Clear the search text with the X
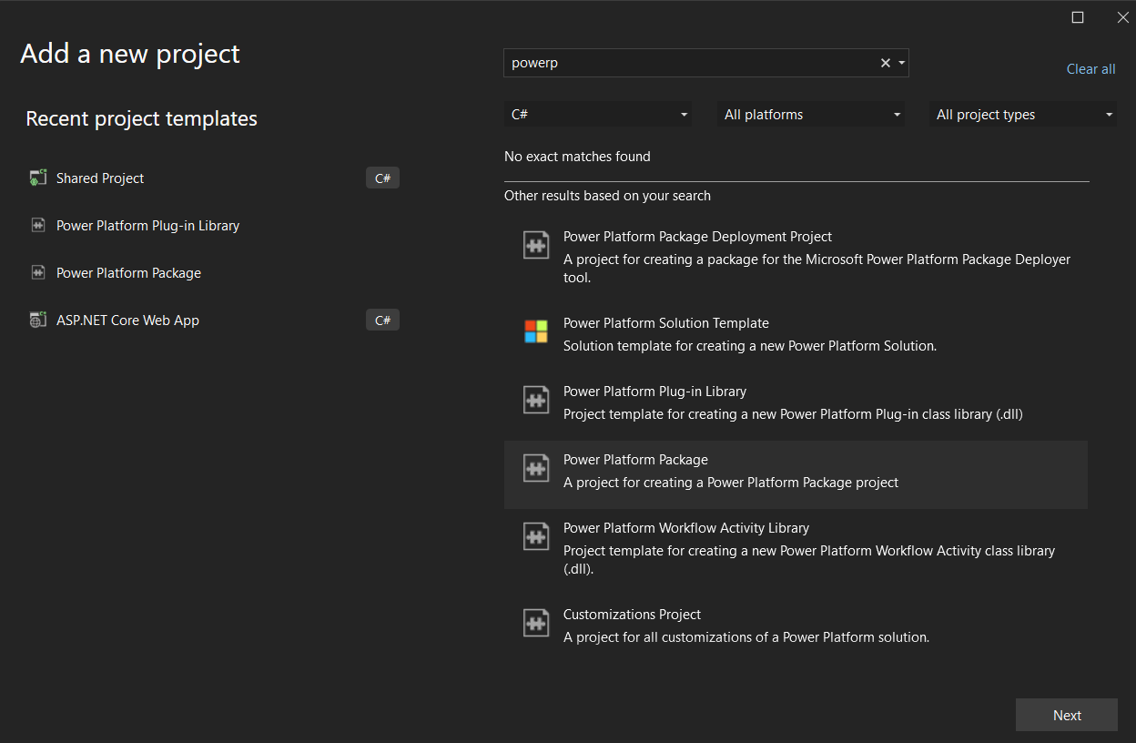 pos(885,63)
